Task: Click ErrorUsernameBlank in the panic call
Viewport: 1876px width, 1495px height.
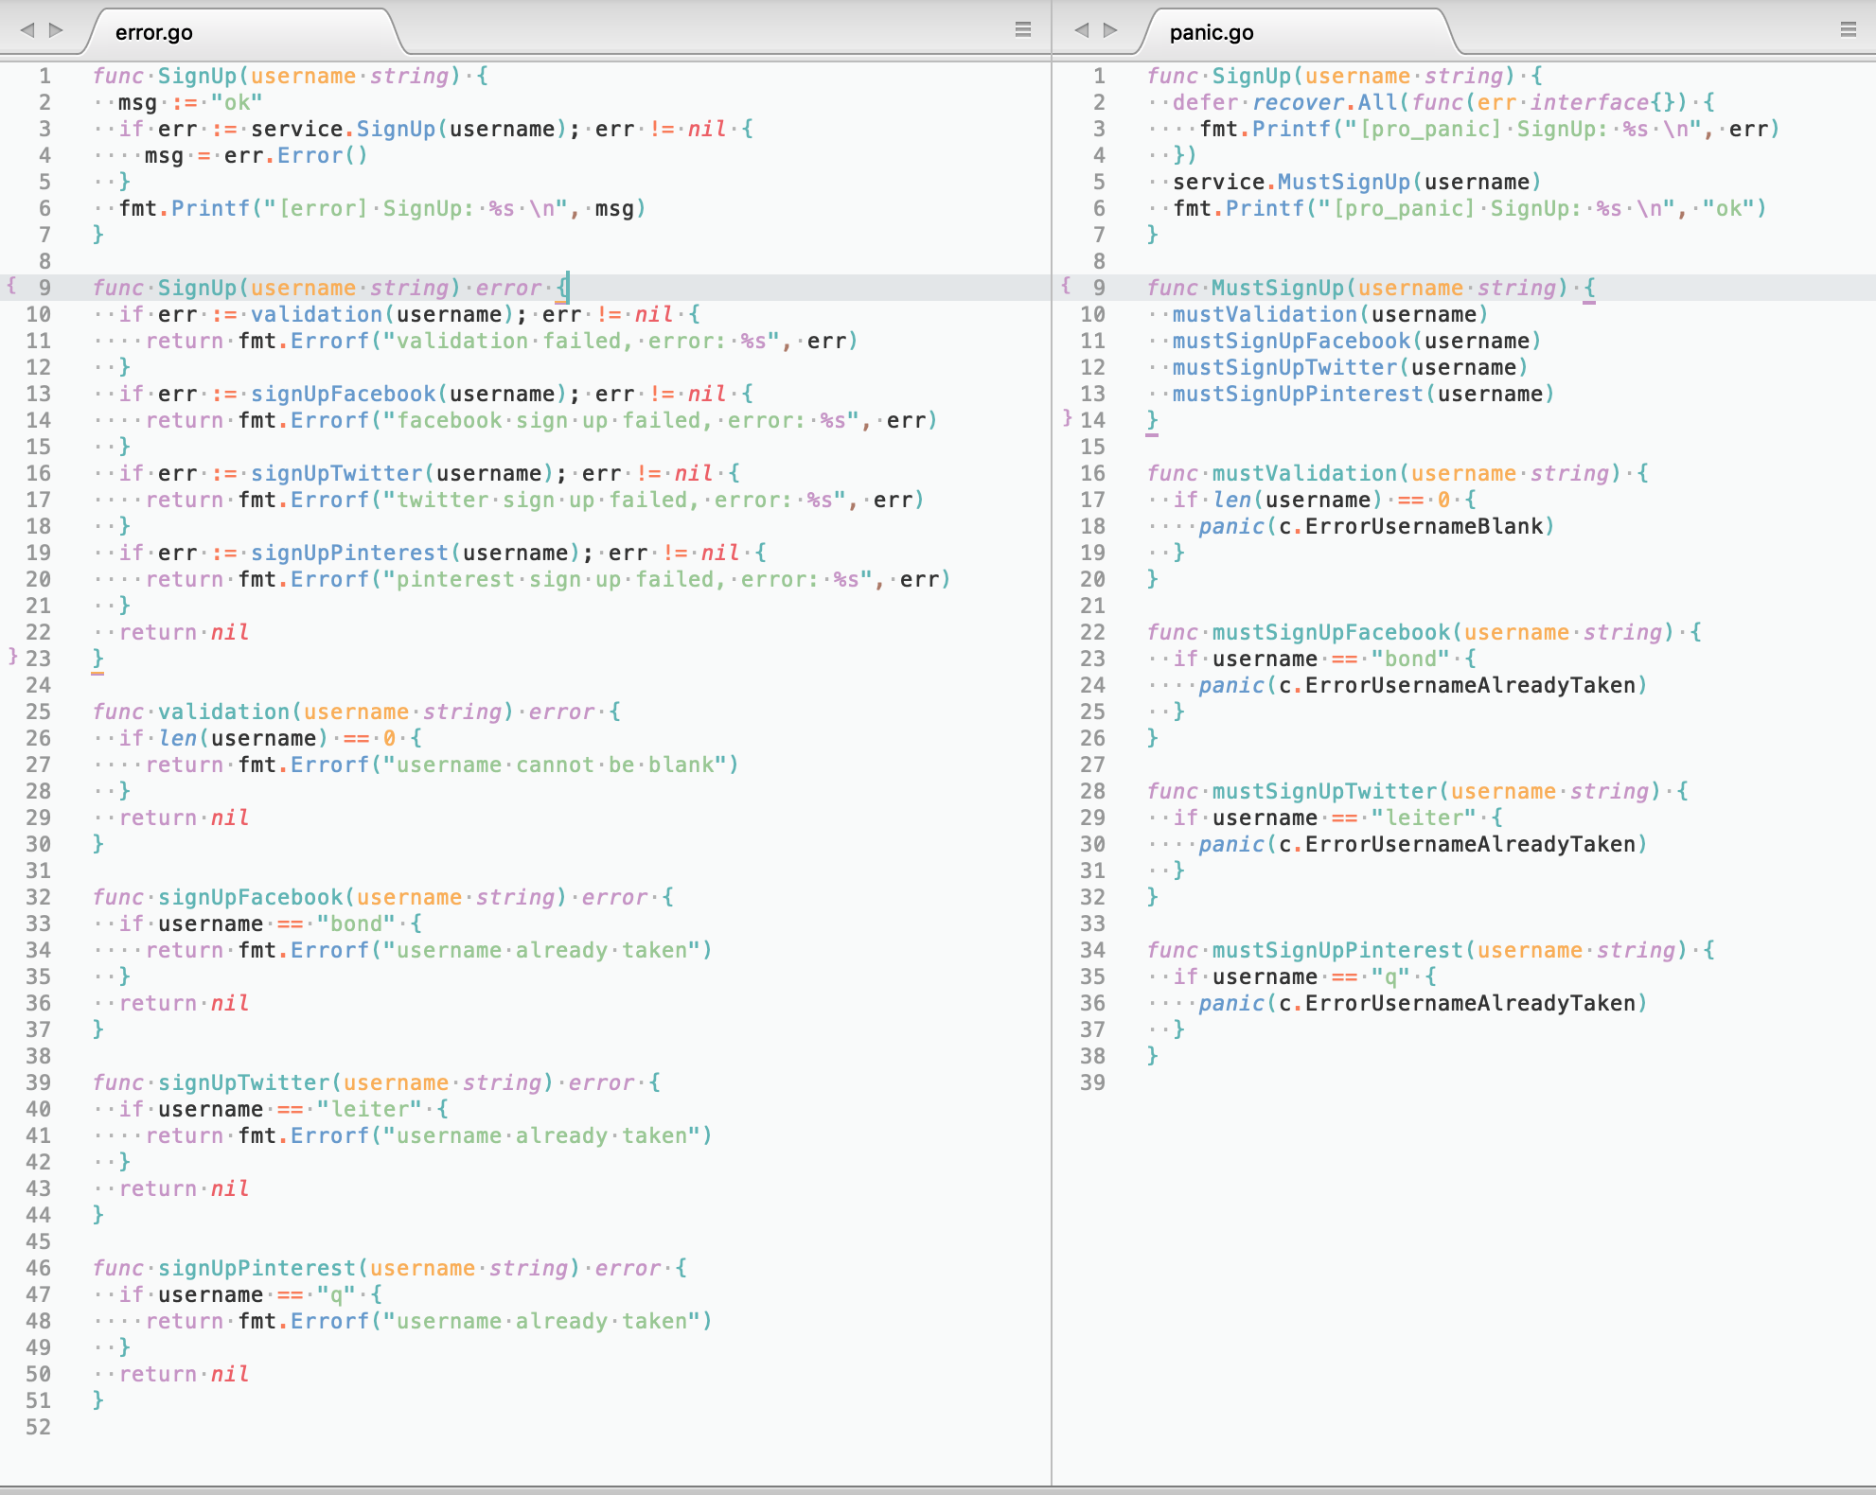Action: click(x=1424, y=526)
